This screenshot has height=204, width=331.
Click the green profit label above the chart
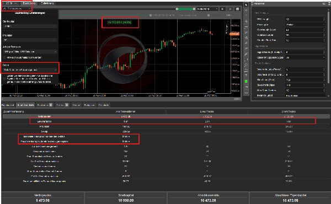(x=120, y=22)
